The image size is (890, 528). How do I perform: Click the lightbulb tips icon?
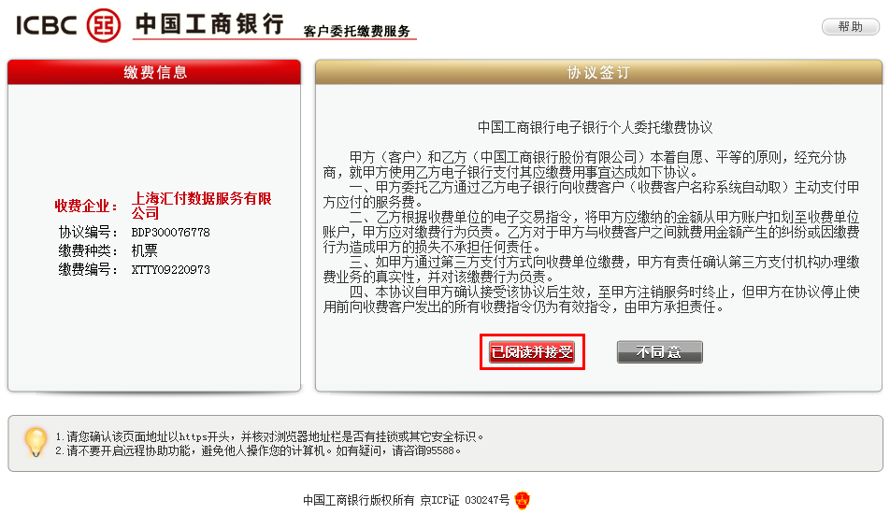tap(36, 442)
